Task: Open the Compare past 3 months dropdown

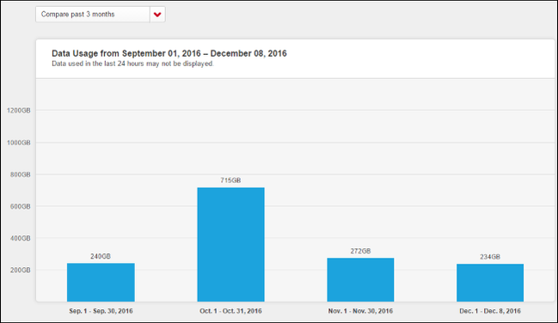Action: (x=101, y=15)
